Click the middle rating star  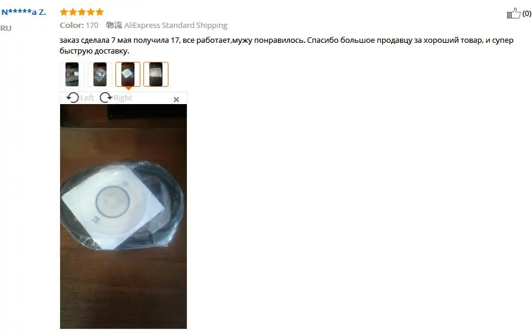point(82,12)
